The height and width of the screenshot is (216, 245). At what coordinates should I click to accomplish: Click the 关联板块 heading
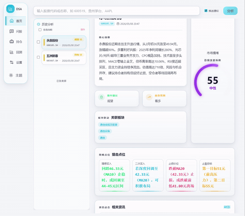(118, 118)
